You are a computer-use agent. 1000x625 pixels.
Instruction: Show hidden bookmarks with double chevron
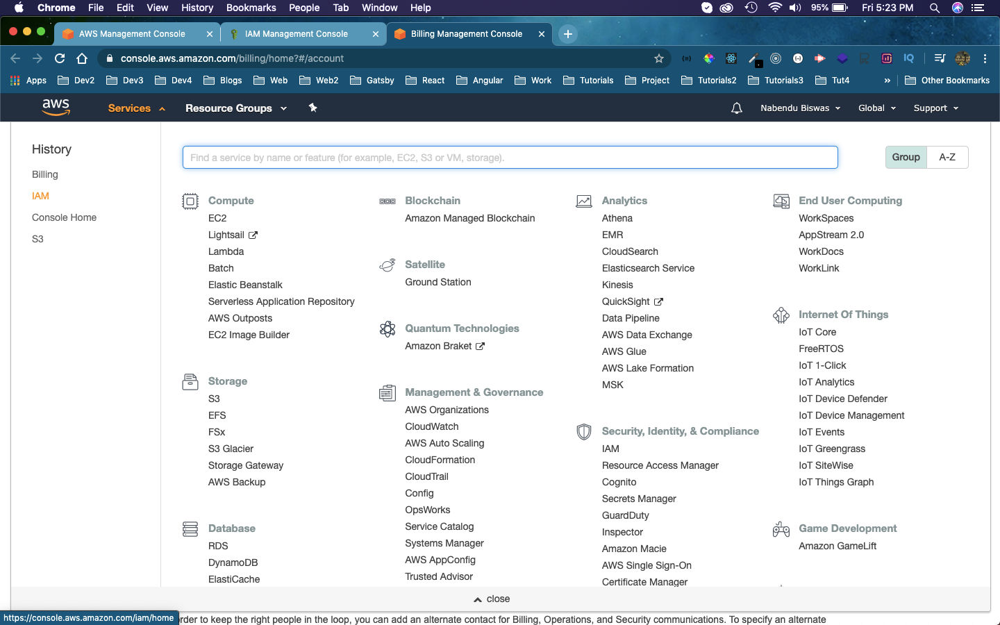tap(887, 81)
